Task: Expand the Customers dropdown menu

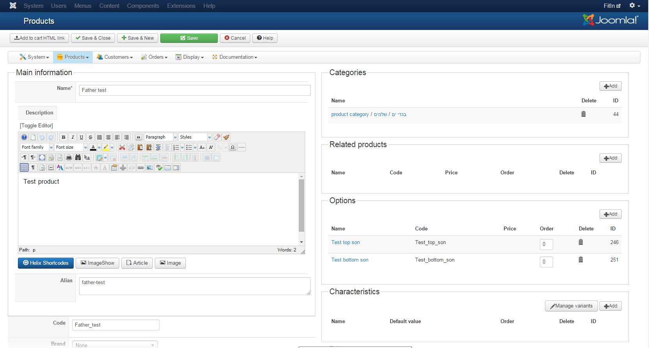Action: pos(115,57)
